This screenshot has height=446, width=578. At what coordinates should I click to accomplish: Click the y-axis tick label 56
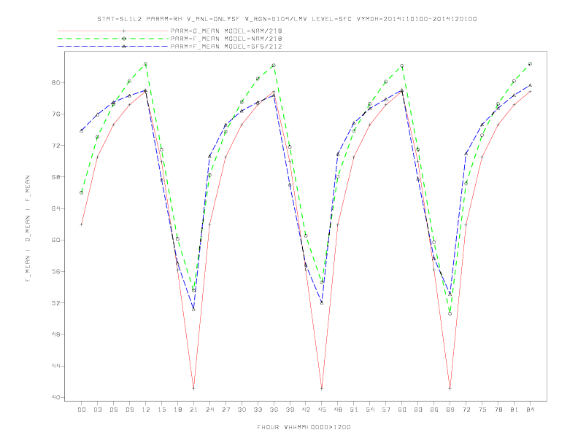(x=55, y=272)
